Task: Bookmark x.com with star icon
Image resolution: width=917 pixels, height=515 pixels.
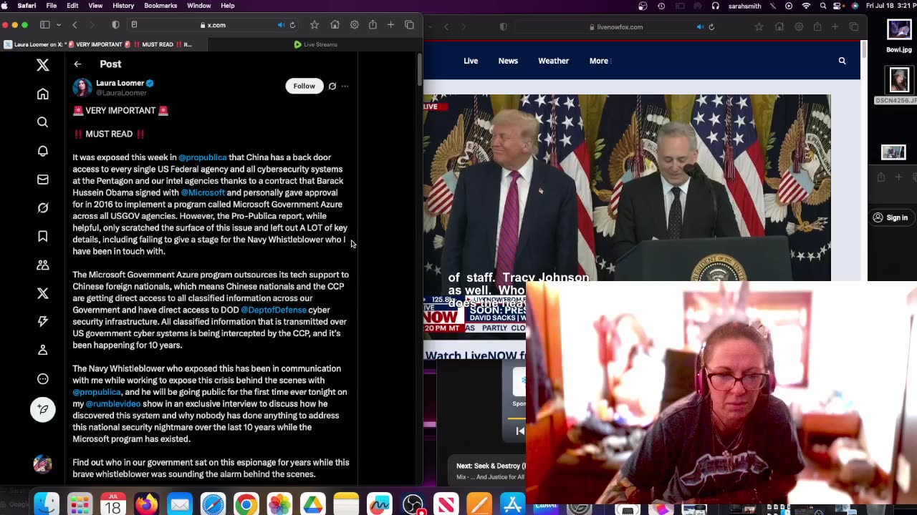Action: pyautogui.click(x=315, y=25)
